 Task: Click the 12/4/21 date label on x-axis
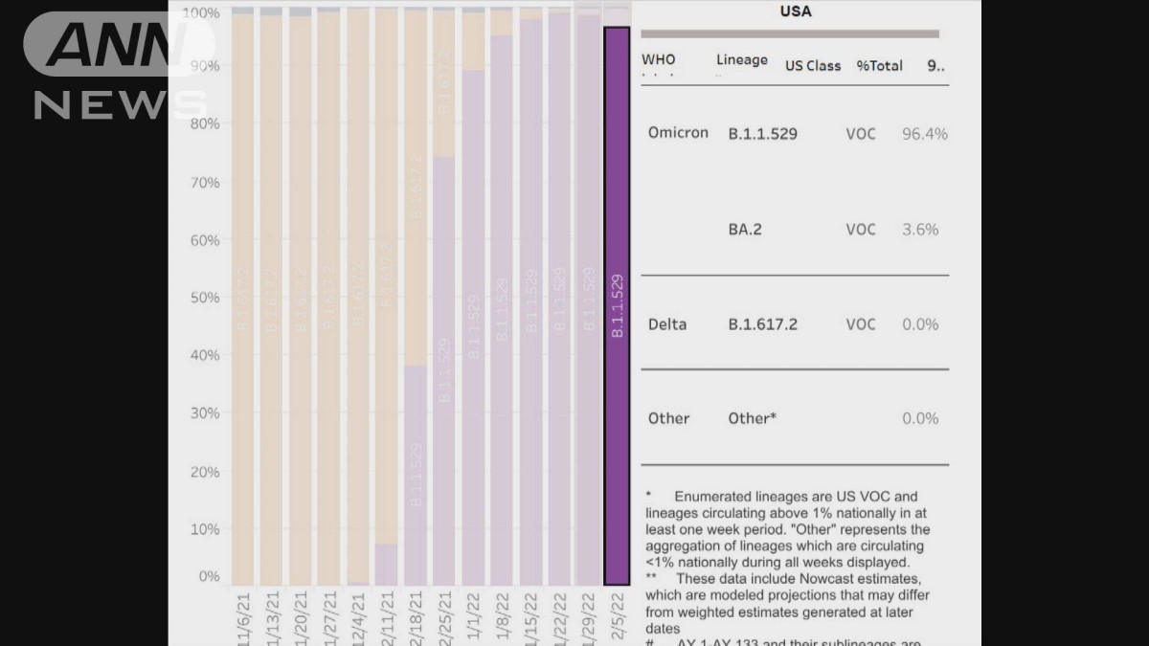(x=358, y=617)
